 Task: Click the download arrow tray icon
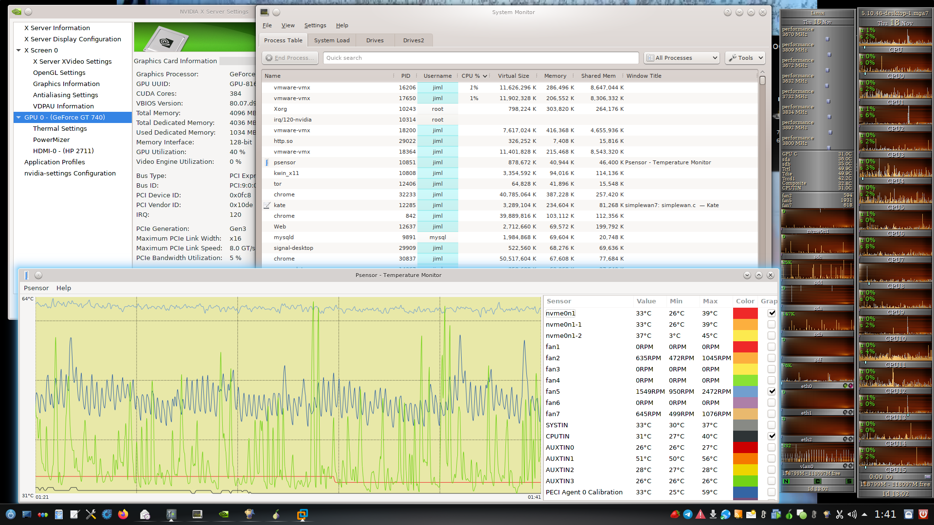[x=713, y=514]
